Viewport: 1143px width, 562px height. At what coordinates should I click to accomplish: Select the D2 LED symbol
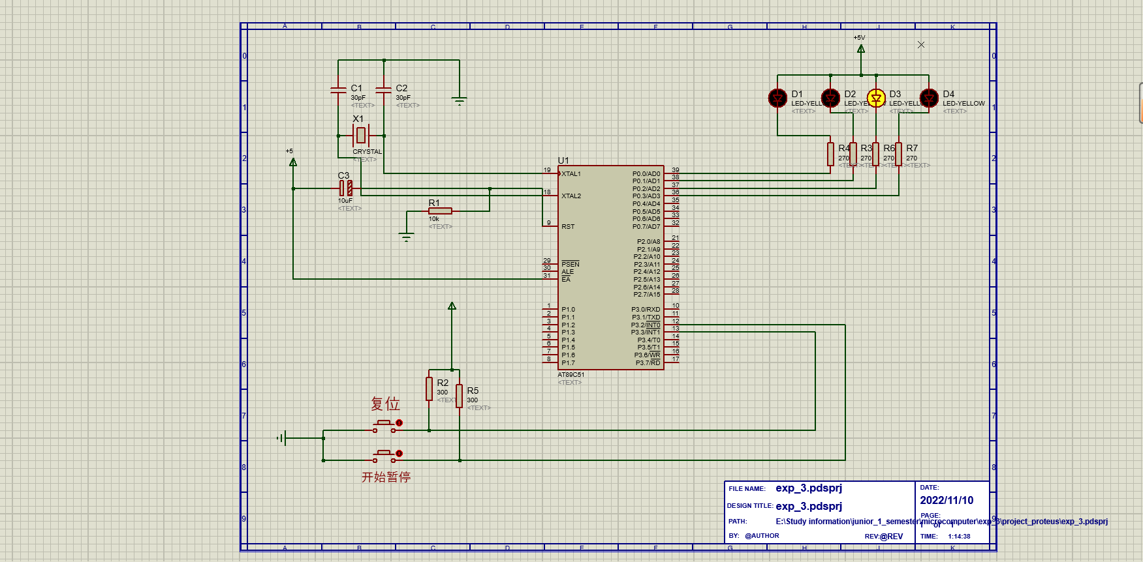coord(830,98)
